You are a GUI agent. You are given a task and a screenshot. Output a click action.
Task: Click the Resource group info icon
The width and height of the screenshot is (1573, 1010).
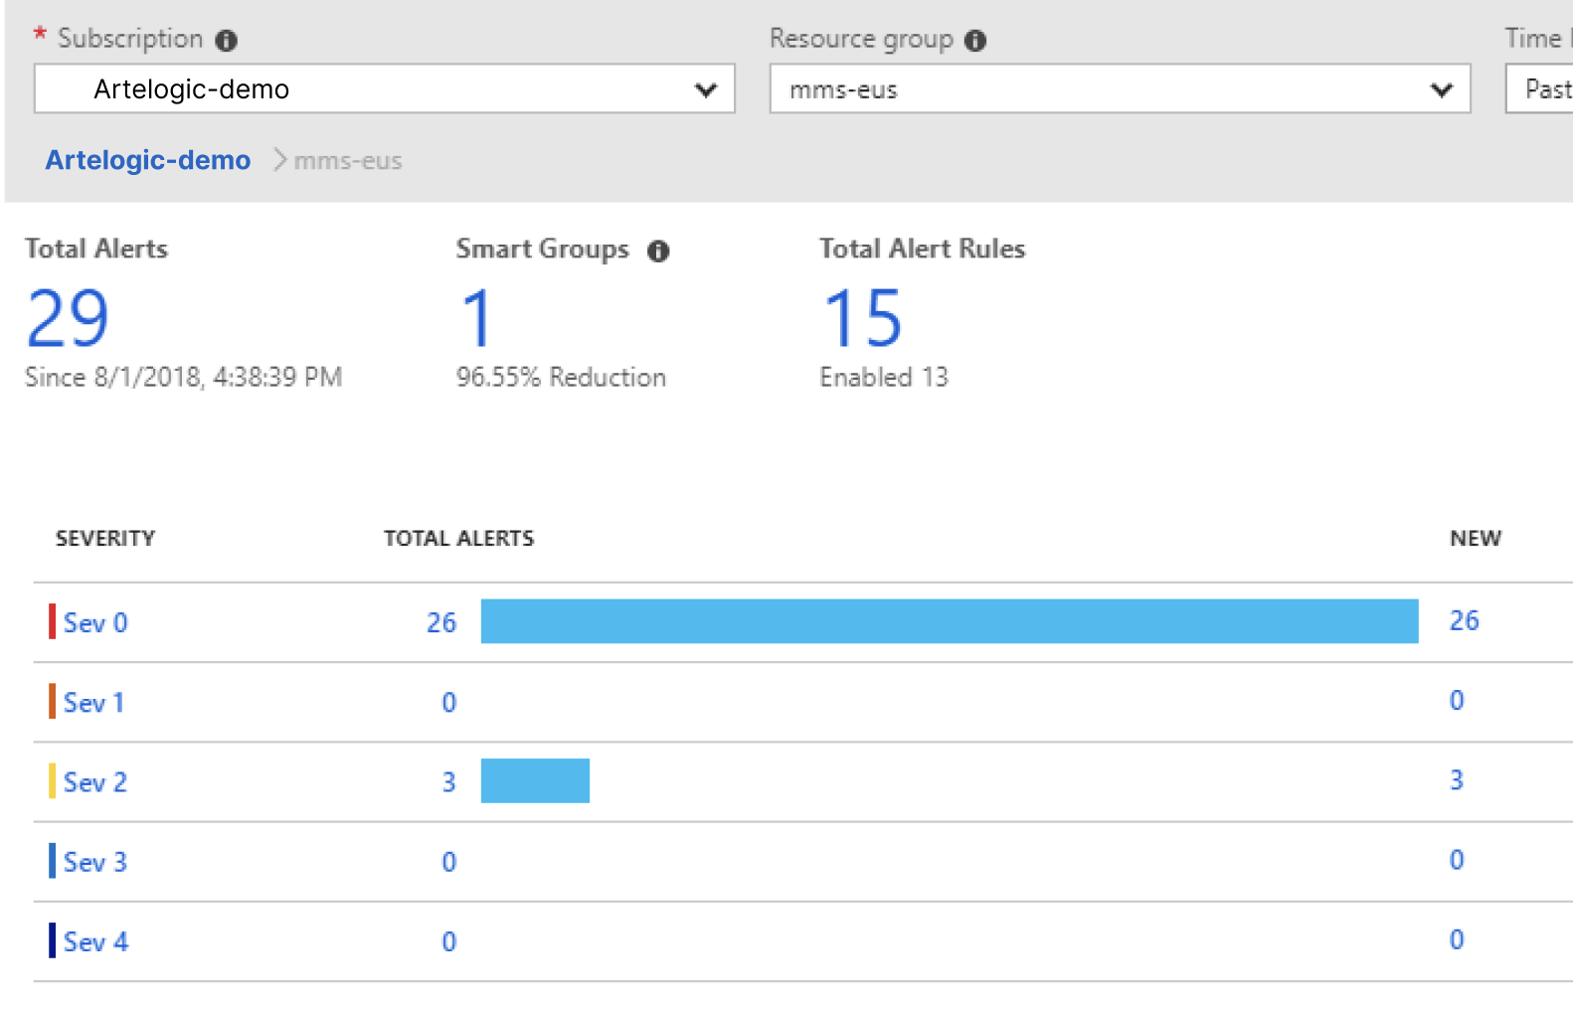pyautogui.click(x=975, y=41)
